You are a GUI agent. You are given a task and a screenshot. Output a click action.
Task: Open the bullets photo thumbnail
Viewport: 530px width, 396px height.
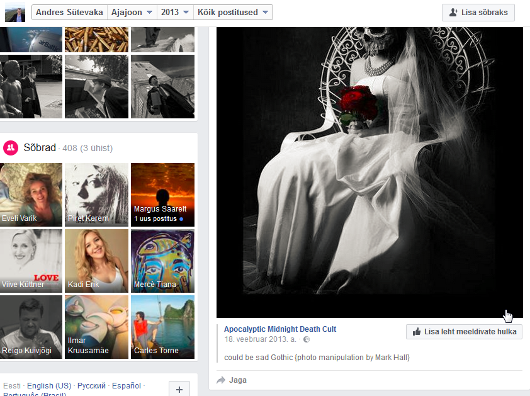pos(97,40)
